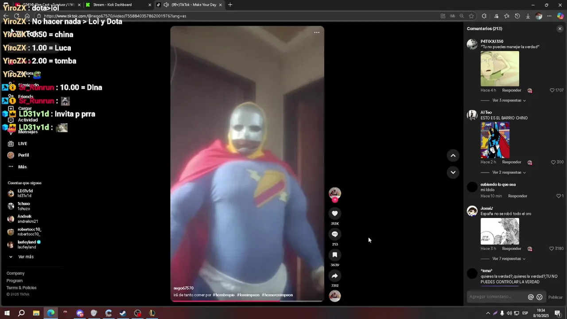
Task: Click the browser address bar URL
Action: pos(115,16)
